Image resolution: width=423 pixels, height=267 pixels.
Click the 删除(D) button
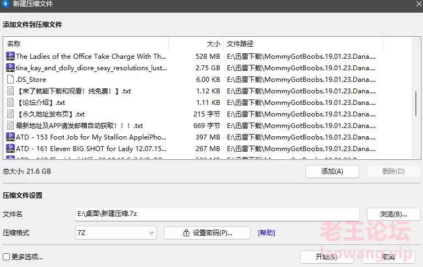(393, 171)
